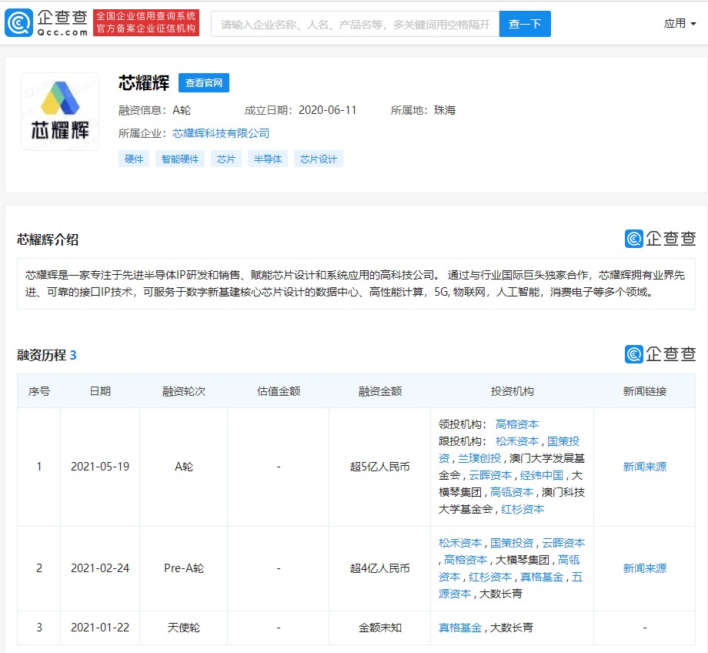708x653 pixels.
Task: Click 高瓴资本 in the A轮 row
Action: [512, 492]
